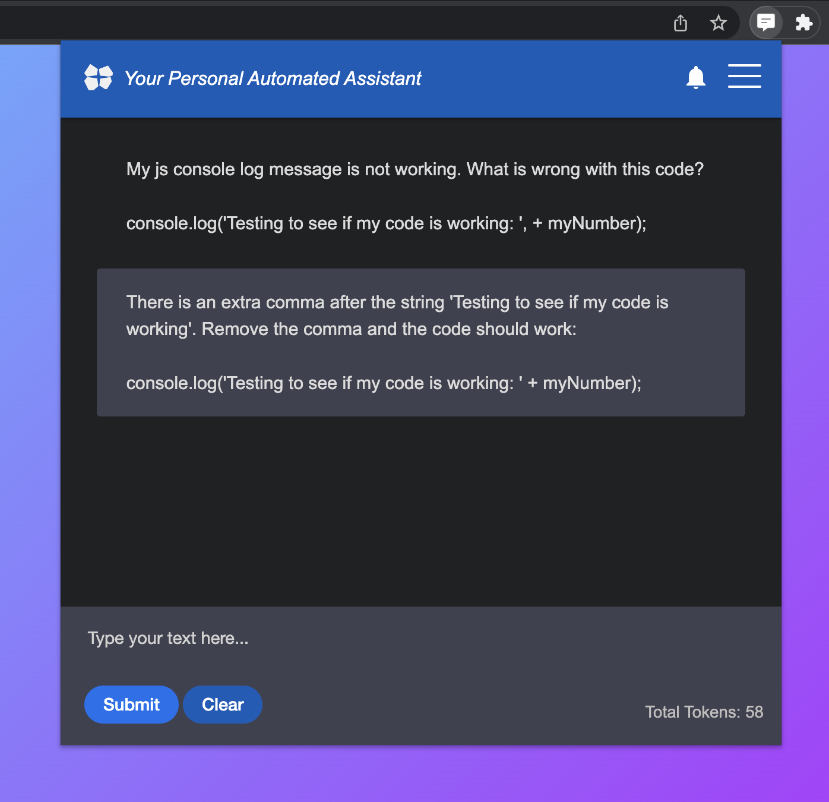
Task: Open the Extensions puzzle piece menu
Action: point(803,23)
